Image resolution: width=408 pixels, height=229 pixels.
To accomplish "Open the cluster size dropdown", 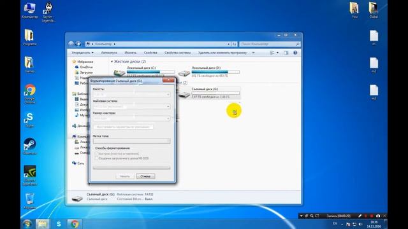I will click(x=132, y=118).
